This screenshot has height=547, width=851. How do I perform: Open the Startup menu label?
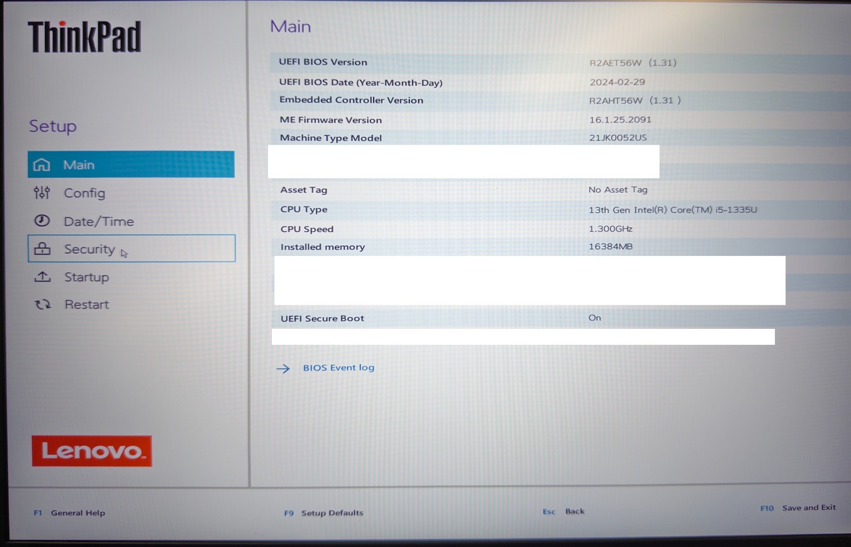(x=87, y=277)
